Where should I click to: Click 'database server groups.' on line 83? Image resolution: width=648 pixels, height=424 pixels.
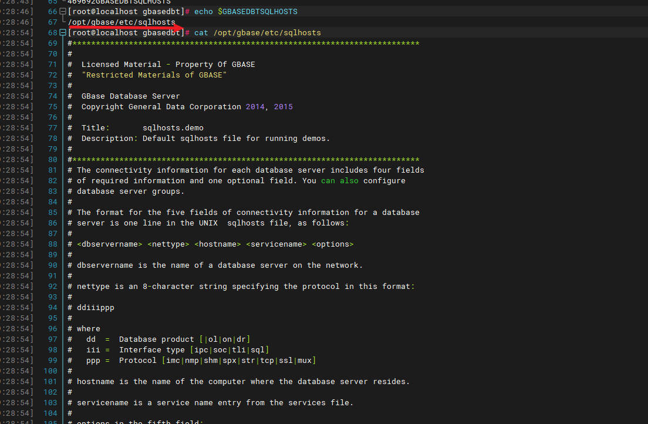pyautogui.click(x=130, y=191)
